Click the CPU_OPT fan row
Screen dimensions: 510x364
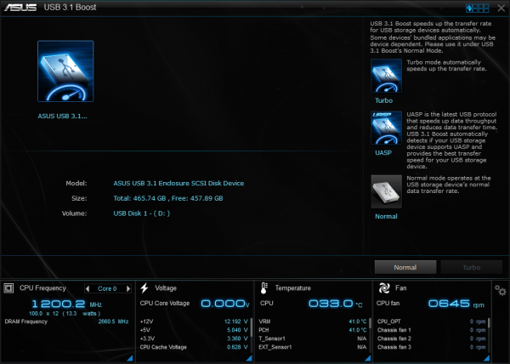(x=431, y=321)
